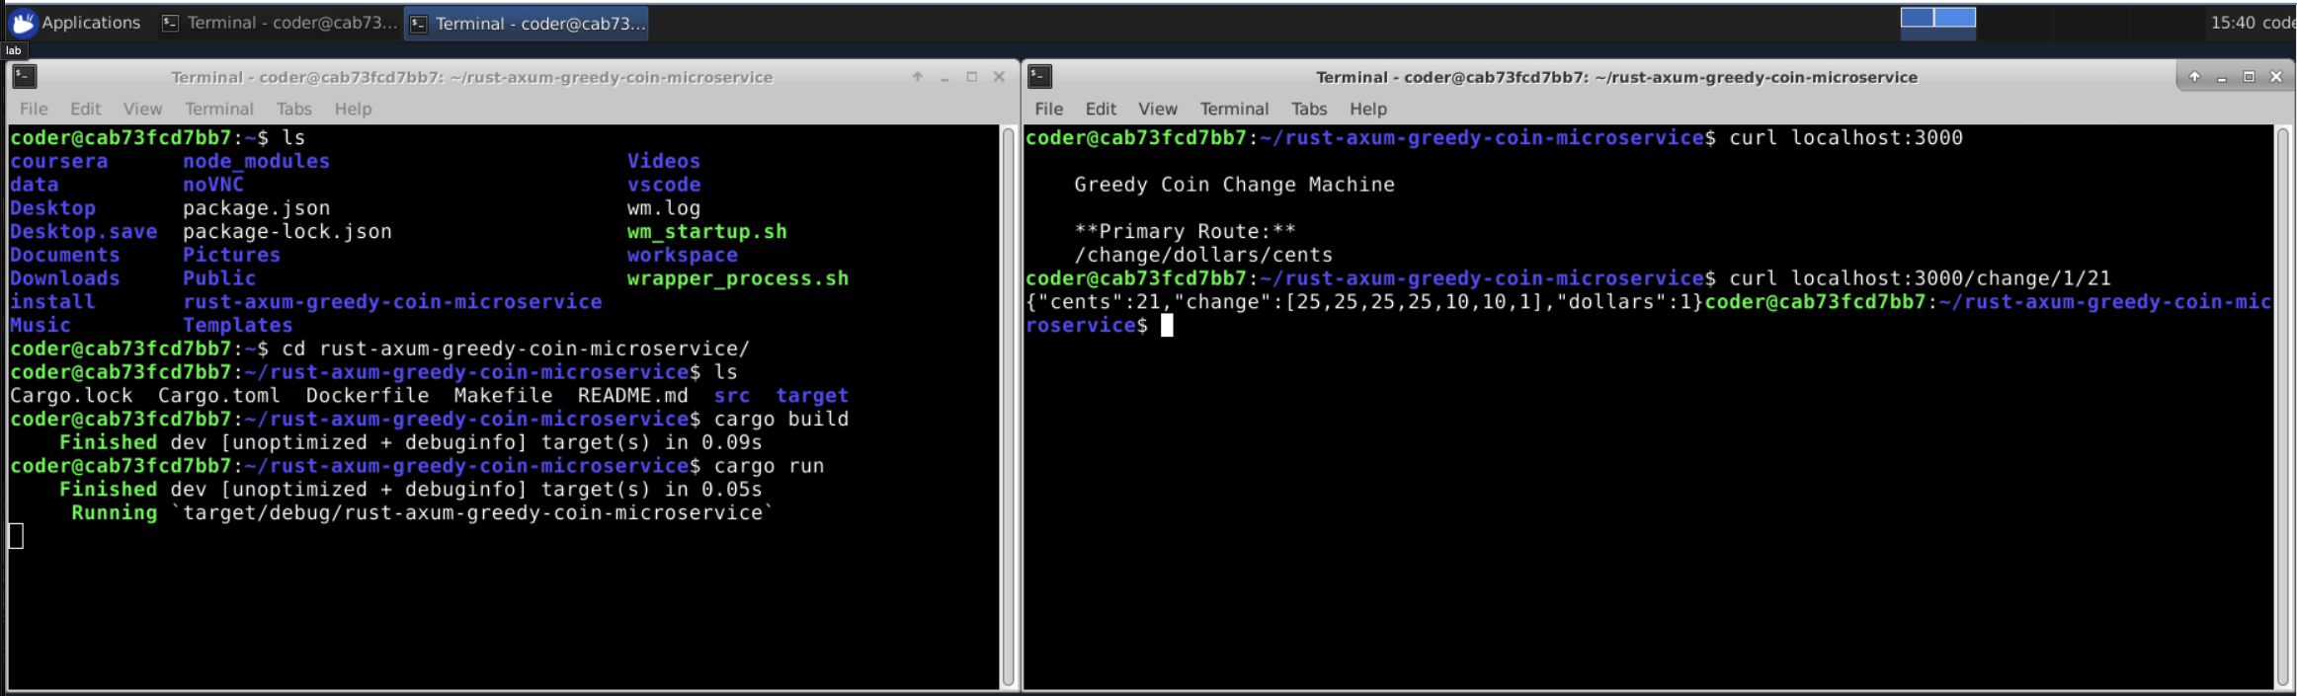
Task: Click the left terminal window title icon
Action: (24, 76)
